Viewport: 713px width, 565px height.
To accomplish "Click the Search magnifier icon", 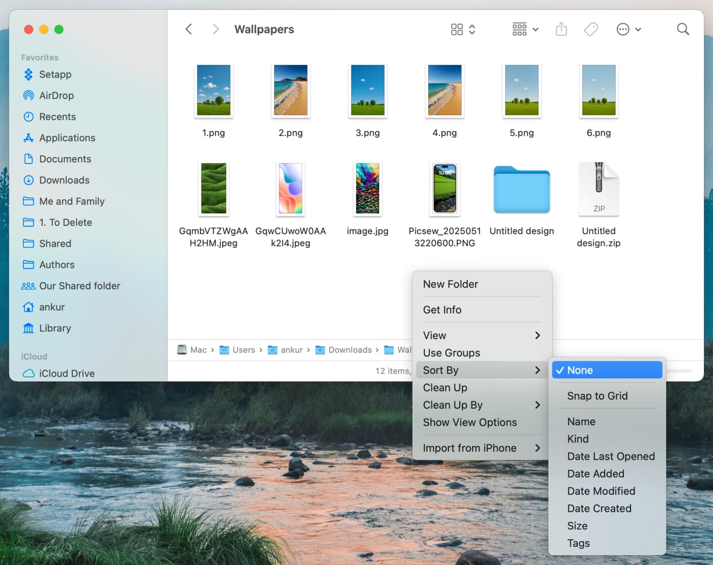I will click(683, 29).
